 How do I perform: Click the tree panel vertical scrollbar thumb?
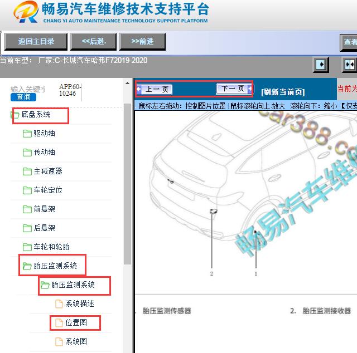point(128,184)
